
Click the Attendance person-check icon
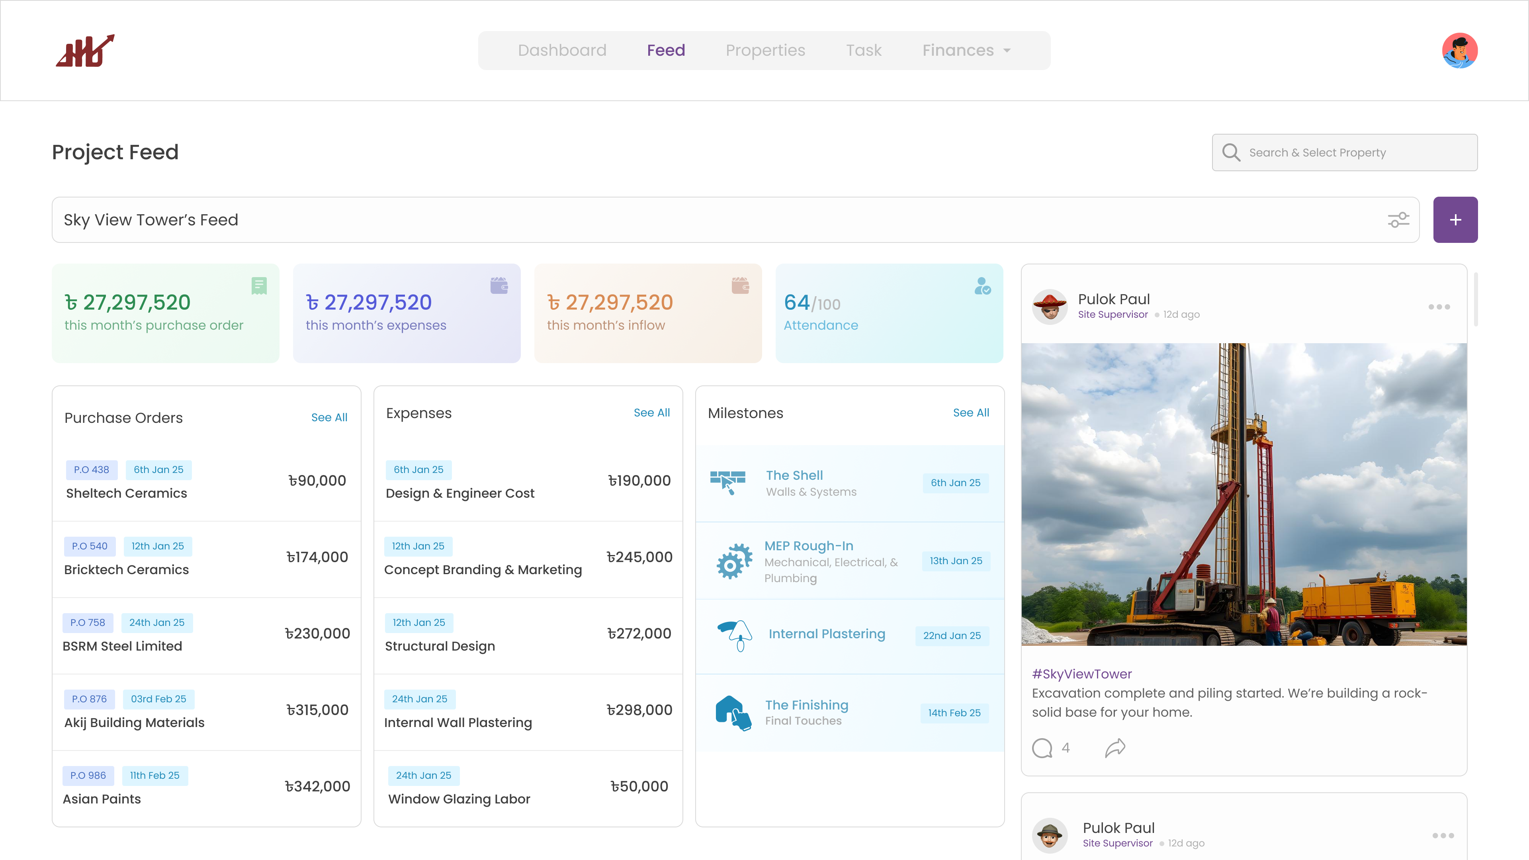coord(982,286)
